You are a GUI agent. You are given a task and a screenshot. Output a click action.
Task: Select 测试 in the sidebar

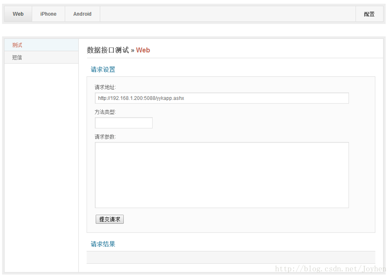point(41,45)
